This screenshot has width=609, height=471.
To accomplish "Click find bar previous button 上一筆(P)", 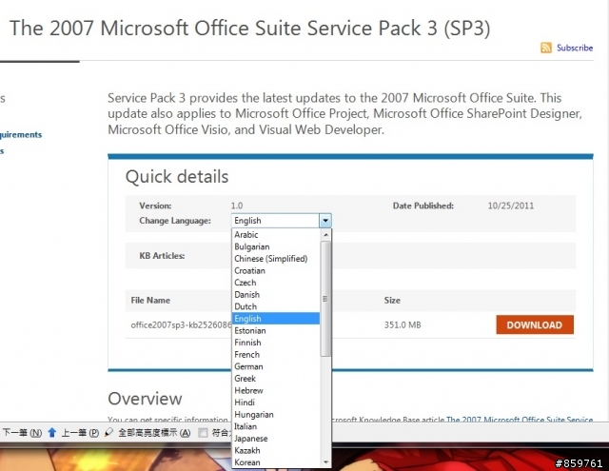I will (80, 432).
